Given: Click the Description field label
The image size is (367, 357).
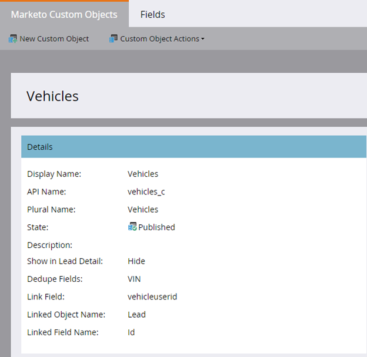Looking at the screenshot, I should (49, 245).
